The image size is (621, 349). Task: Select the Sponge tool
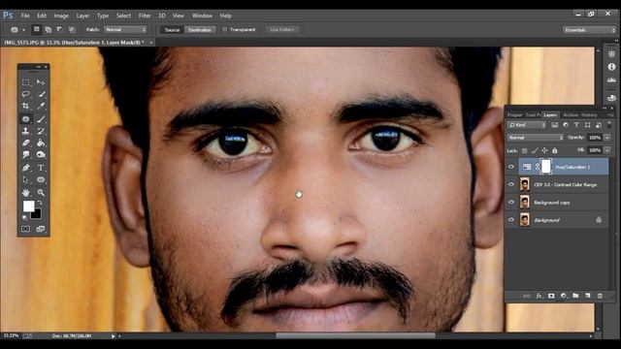pos(41,154)
